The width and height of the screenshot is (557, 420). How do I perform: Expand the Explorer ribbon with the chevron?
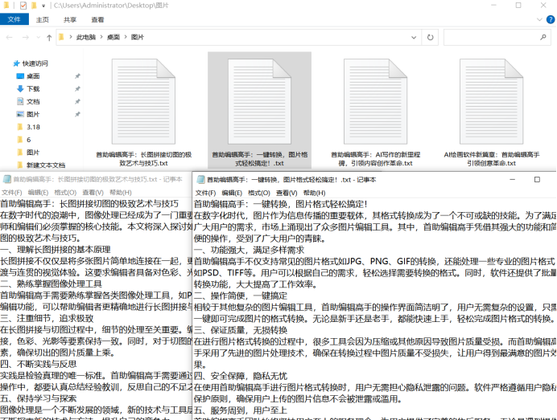coord(539,20)
